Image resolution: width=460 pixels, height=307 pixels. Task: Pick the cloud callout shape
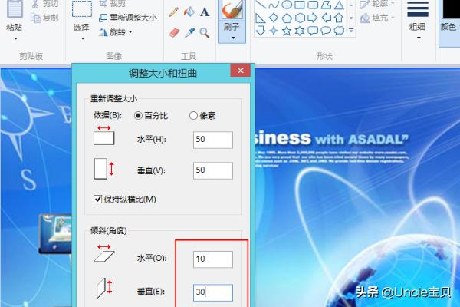coord(339,31)
